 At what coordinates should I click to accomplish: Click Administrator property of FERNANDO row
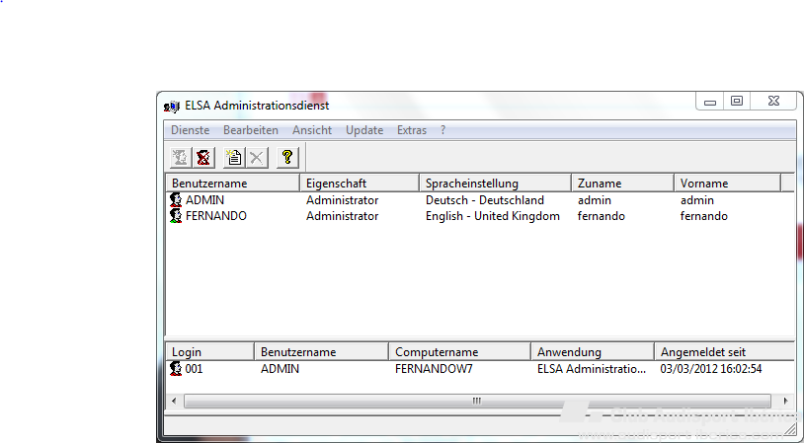click(x=342, y=216)
